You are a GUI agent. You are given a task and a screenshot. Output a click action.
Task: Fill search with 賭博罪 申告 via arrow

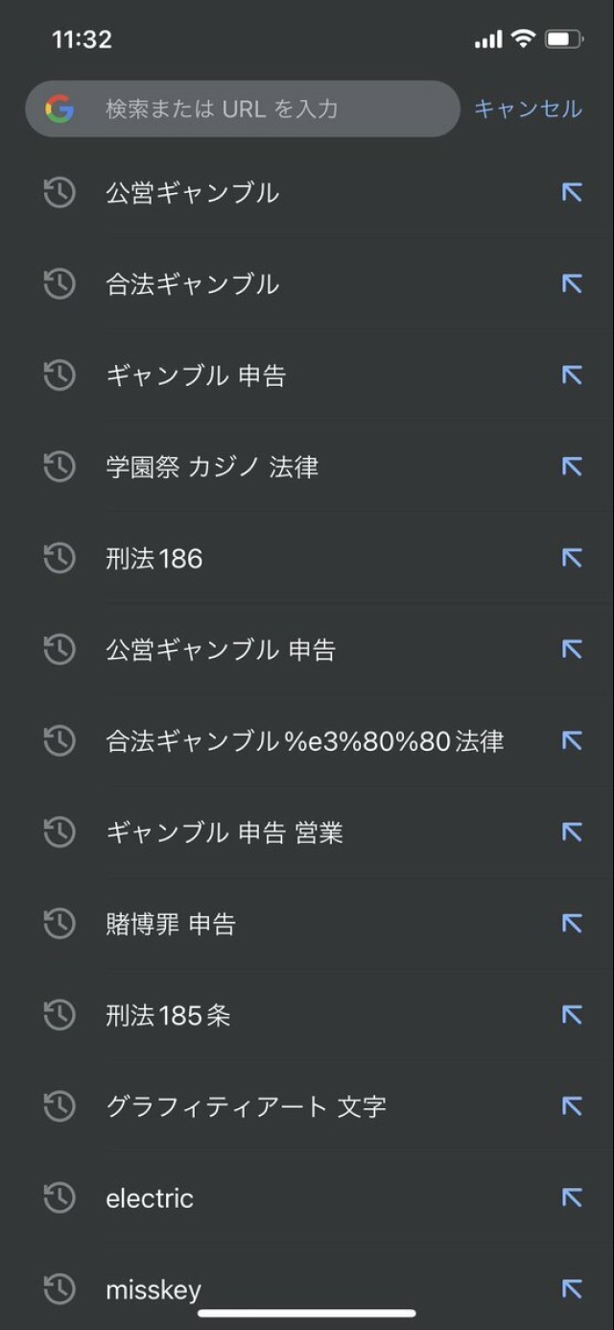tap(572, 925)
